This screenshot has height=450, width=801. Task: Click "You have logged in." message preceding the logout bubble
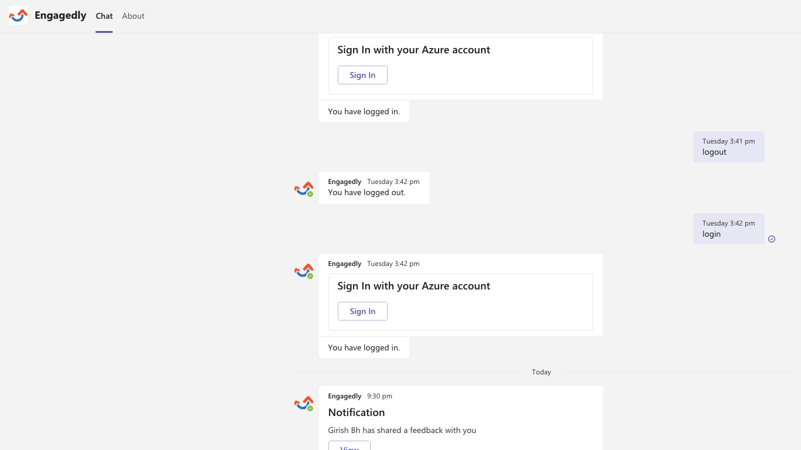tap(364, 111)
